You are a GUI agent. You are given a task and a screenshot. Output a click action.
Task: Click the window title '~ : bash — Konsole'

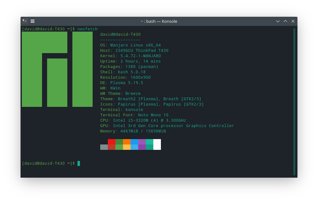click(x=159, y=21)
